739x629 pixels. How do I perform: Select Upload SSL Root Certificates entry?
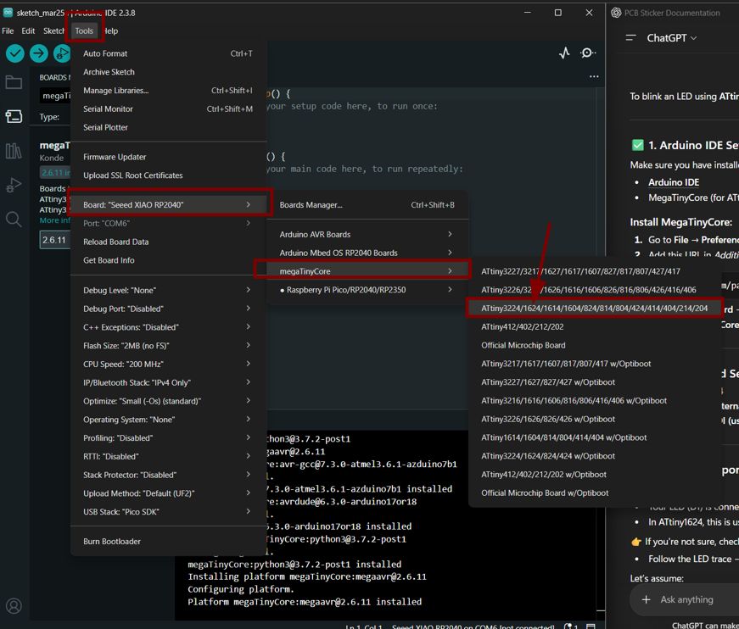pos(168,175)
